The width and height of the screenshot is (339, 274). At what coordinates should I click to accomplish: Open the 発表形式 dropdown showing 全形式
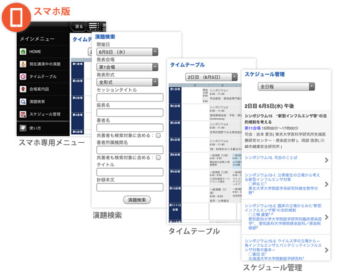128,83
